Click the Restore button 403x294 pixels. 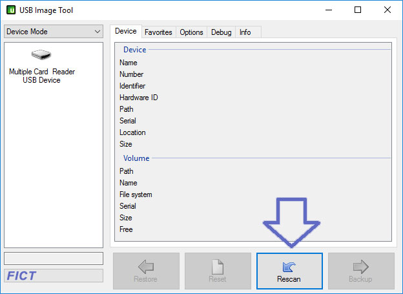coord(146,271)
